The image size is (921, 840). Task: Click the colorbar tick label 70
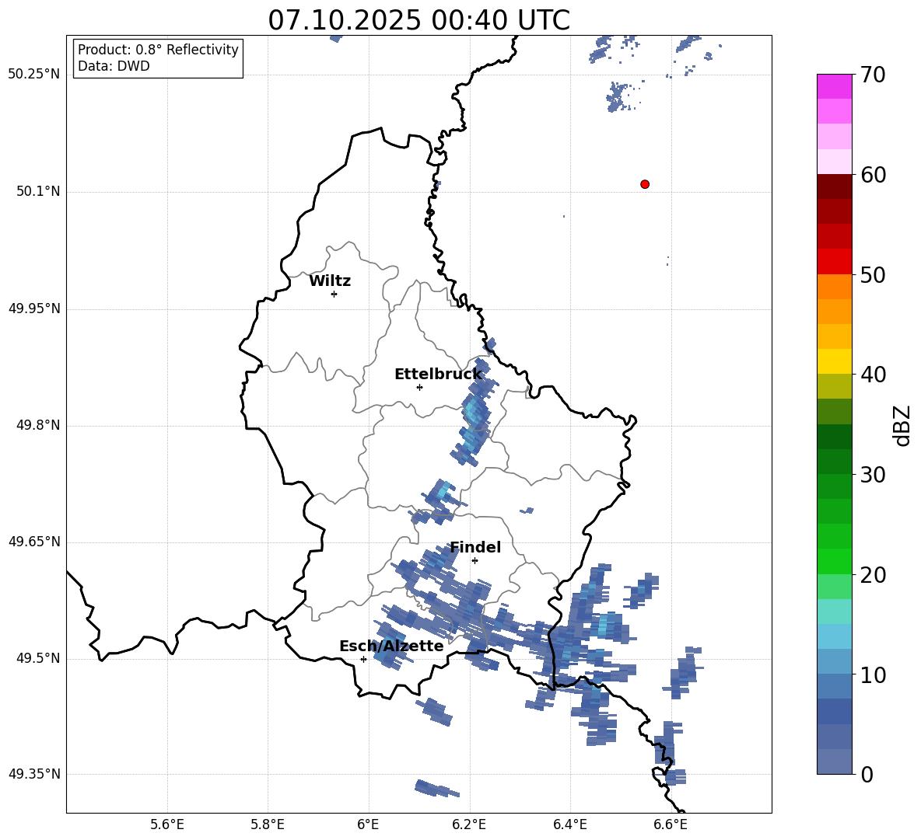point(873,75)
